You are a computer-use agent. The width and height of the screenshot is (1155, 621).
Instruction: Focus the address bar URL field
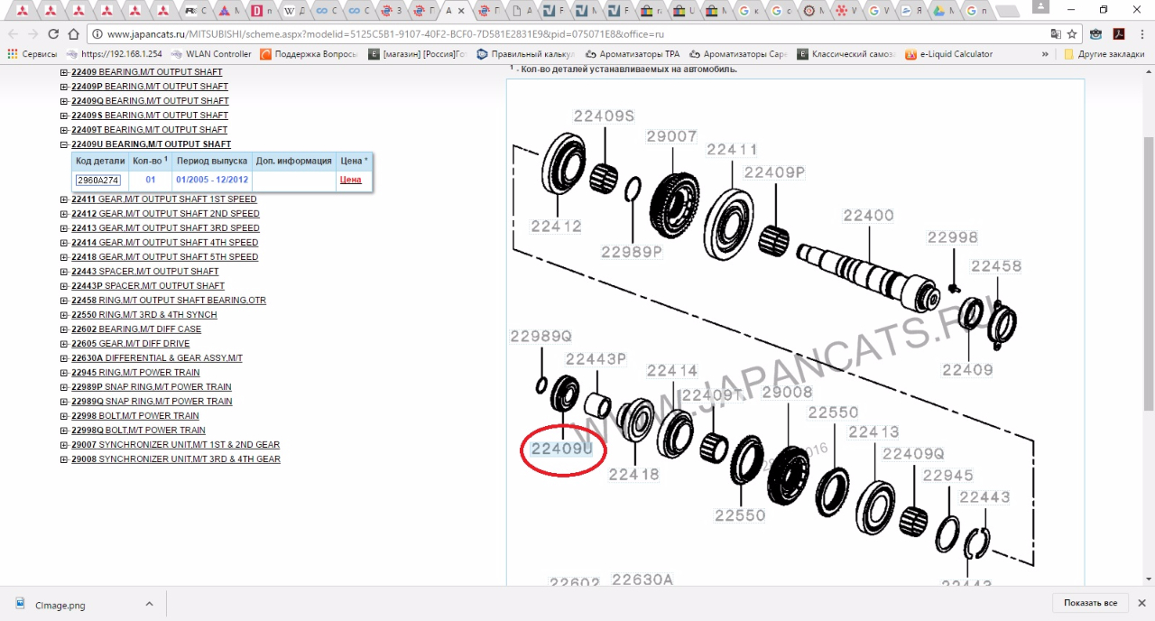[568, 33]
